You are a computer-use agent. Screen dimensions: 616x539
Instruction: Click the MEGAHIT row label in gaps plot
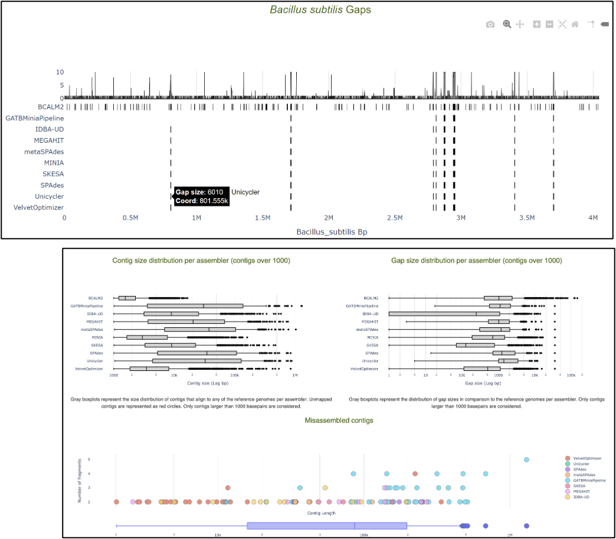click(x=49, y=140)
